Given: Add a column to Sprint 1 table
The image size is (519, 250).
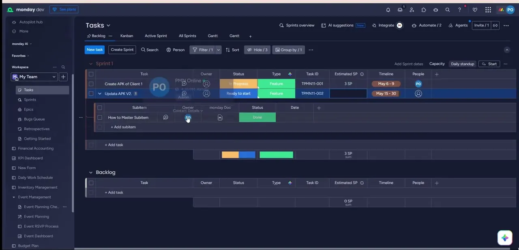Looking at the screenshot, I should click(437, 74).
